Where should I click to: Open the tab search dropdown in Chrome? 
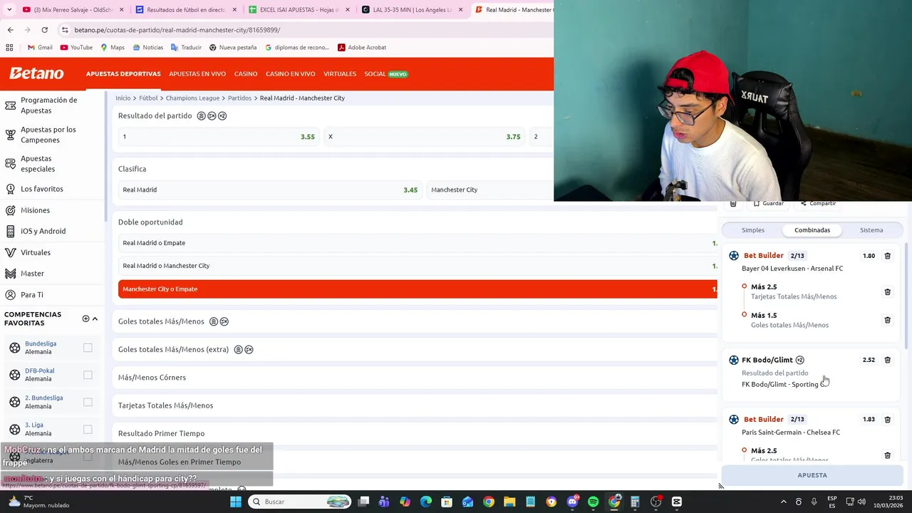click(x=9, y=10)
